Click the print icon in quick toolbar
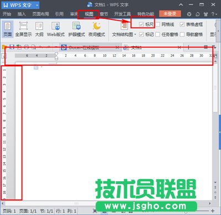 [27, 47]
